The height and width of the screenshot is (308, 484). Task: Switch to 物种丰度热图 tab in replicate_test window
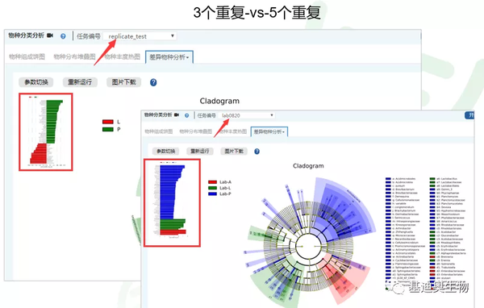point(123,56)
